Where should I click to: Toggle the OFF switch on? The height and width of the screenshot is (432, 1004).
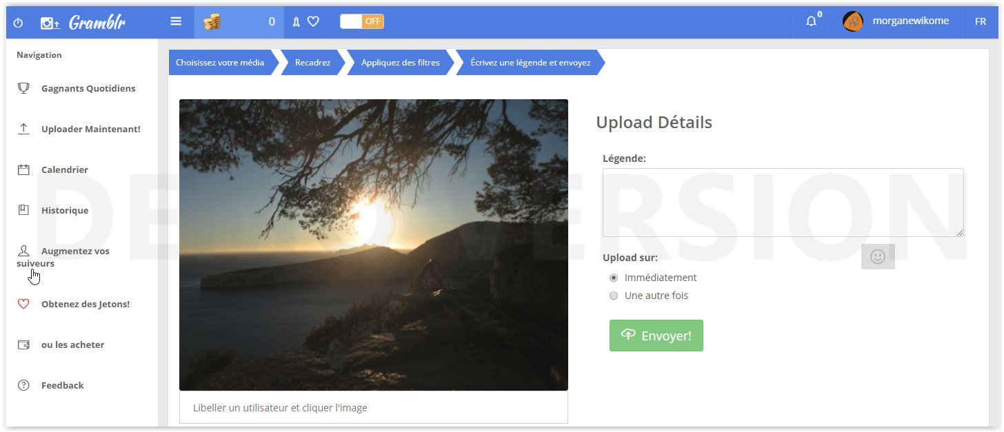coord(362,21)
